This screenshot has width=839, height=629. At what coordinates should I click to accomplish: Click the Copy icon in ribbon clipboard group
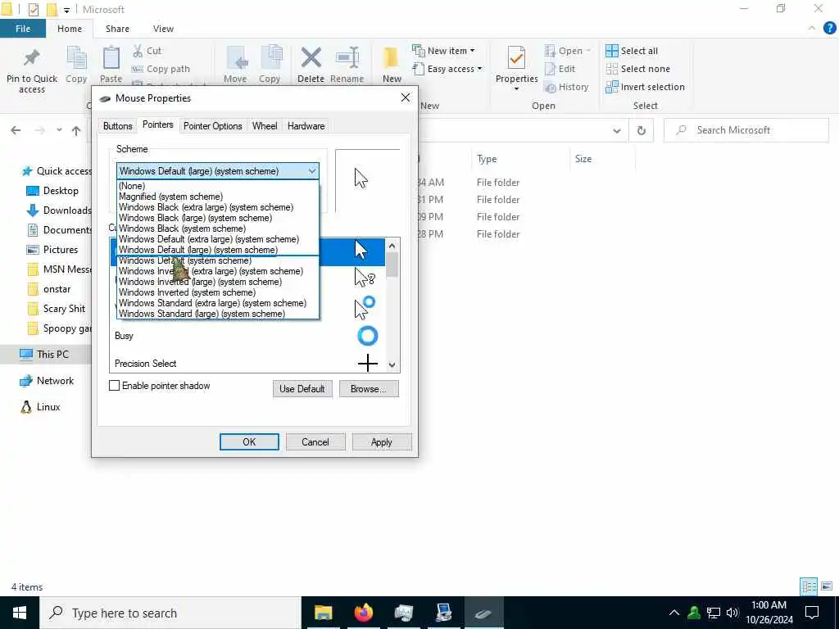pos(76,58)
